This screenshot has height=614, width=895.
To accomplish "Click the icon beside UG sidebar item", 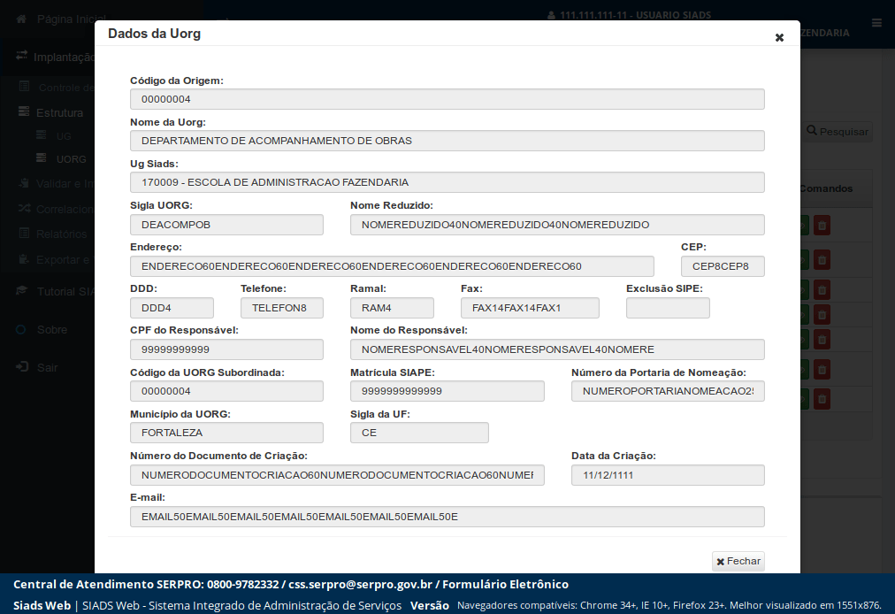I will [42, 134].
